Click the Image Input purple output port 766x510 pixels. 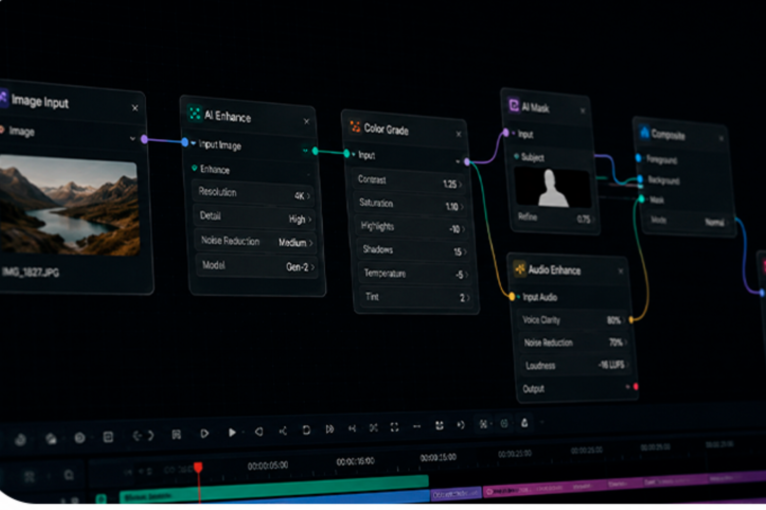144,139
